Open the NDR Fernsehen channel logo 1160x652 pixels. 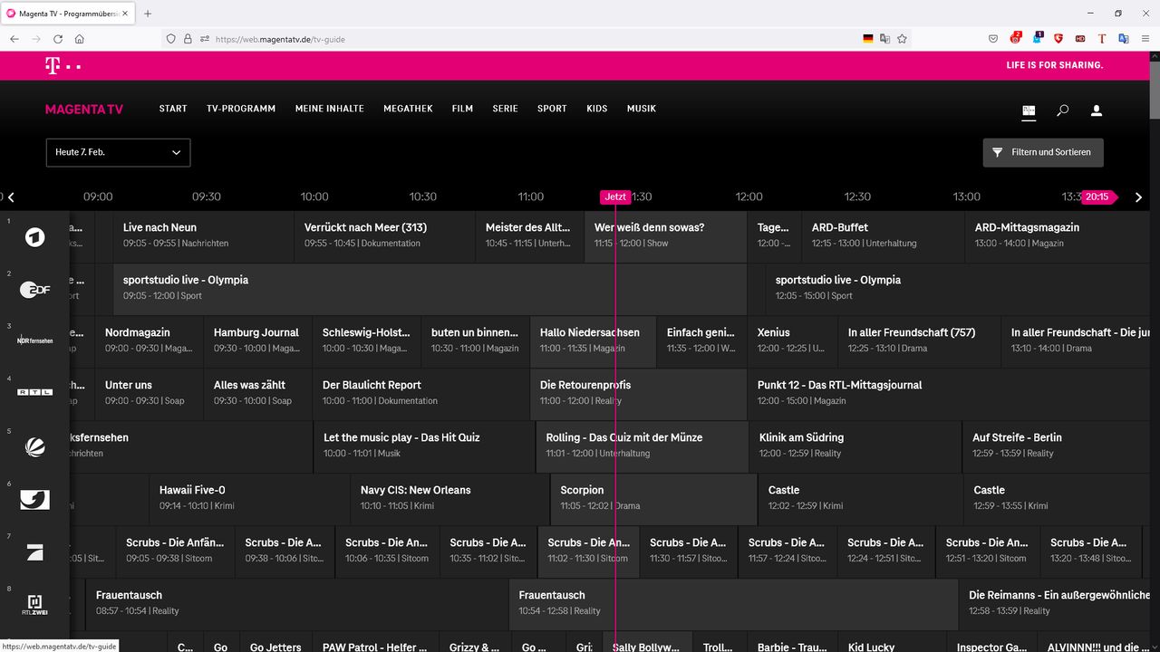[x=34, y=340]
